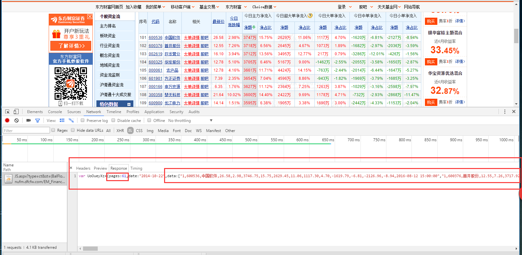Filter requests by Img type
Viewport: 522px width, 255px height.
(x=150, y=130)
